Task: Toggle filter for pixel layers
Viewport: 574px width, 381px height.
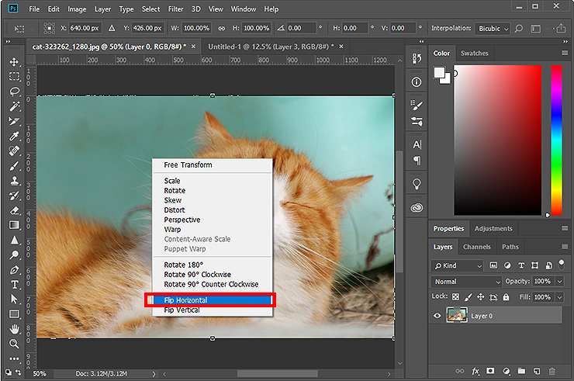Action: tap(493, 265)
